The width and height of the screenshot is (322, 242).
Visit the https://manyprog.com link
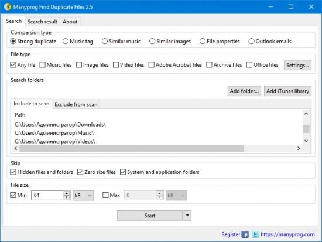point(287,234)
